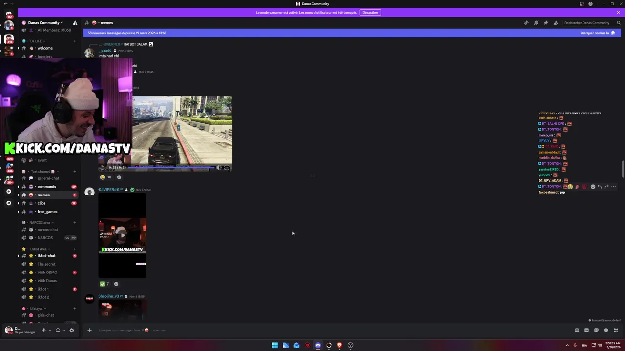The height and width of the screenshot is (351, 625).
Task: Toggle notification settings bell icon
Action: (536, 23)
